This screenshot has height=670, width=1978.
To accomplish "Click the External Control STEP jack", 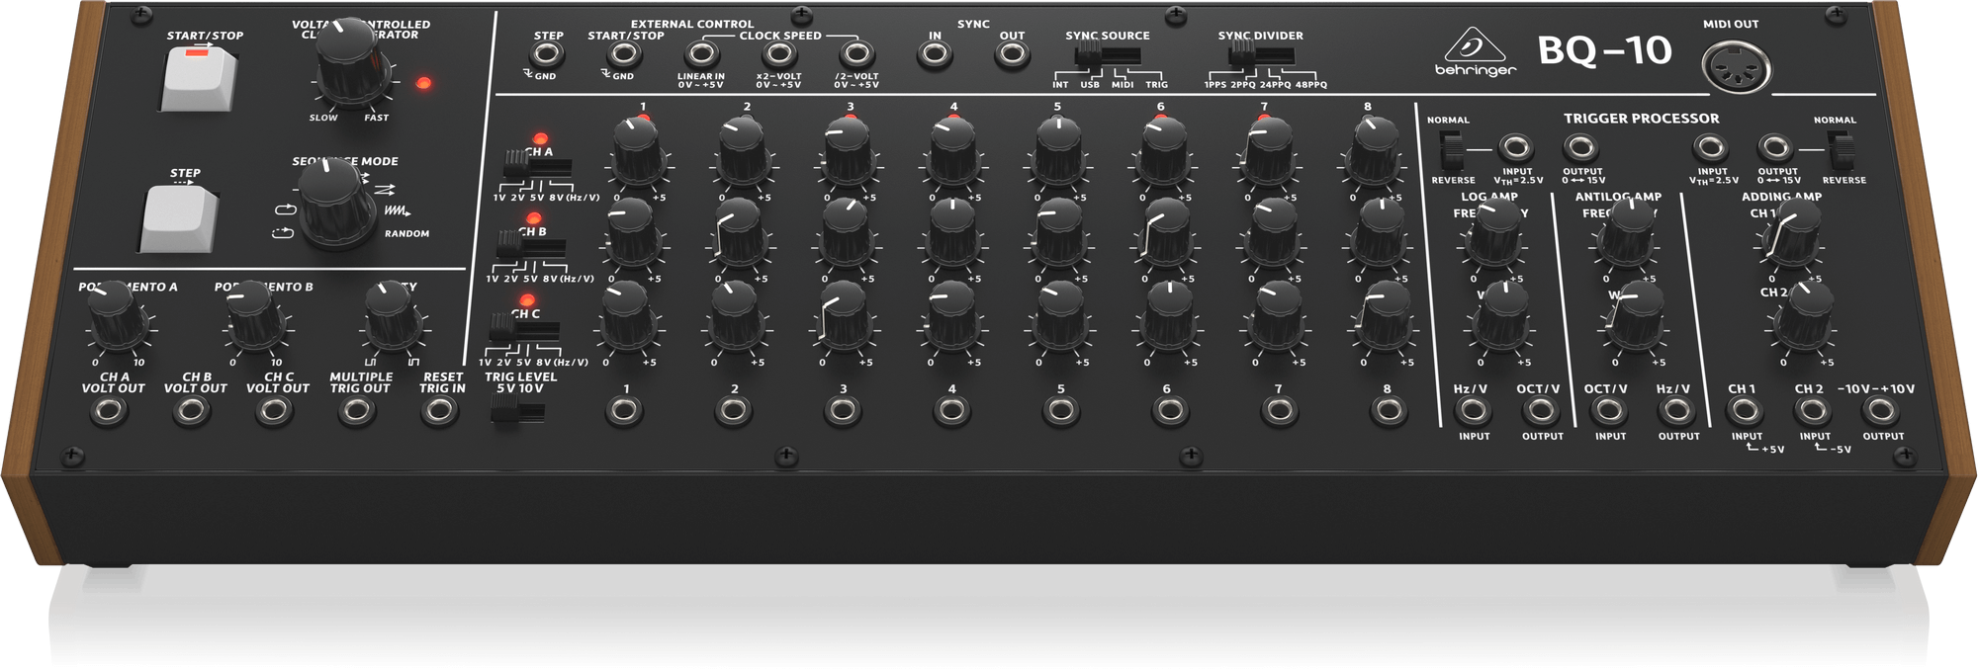I will 547,55.
